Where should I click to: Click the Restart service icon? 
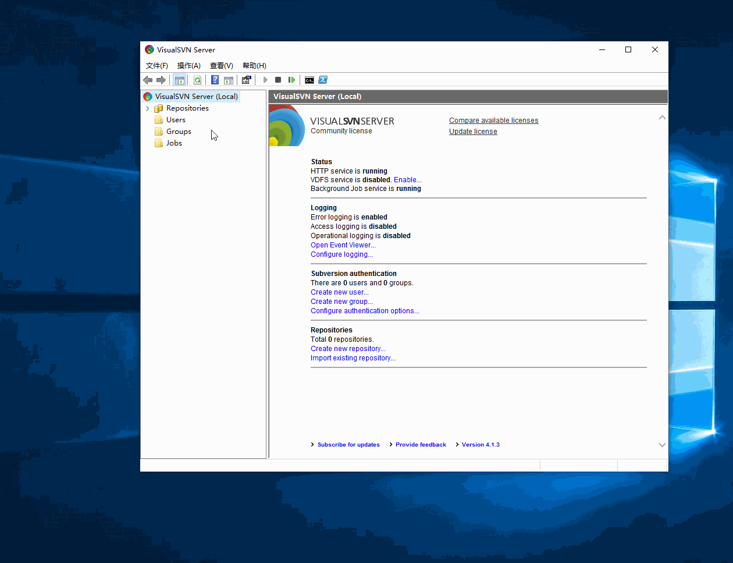point(291,80)
